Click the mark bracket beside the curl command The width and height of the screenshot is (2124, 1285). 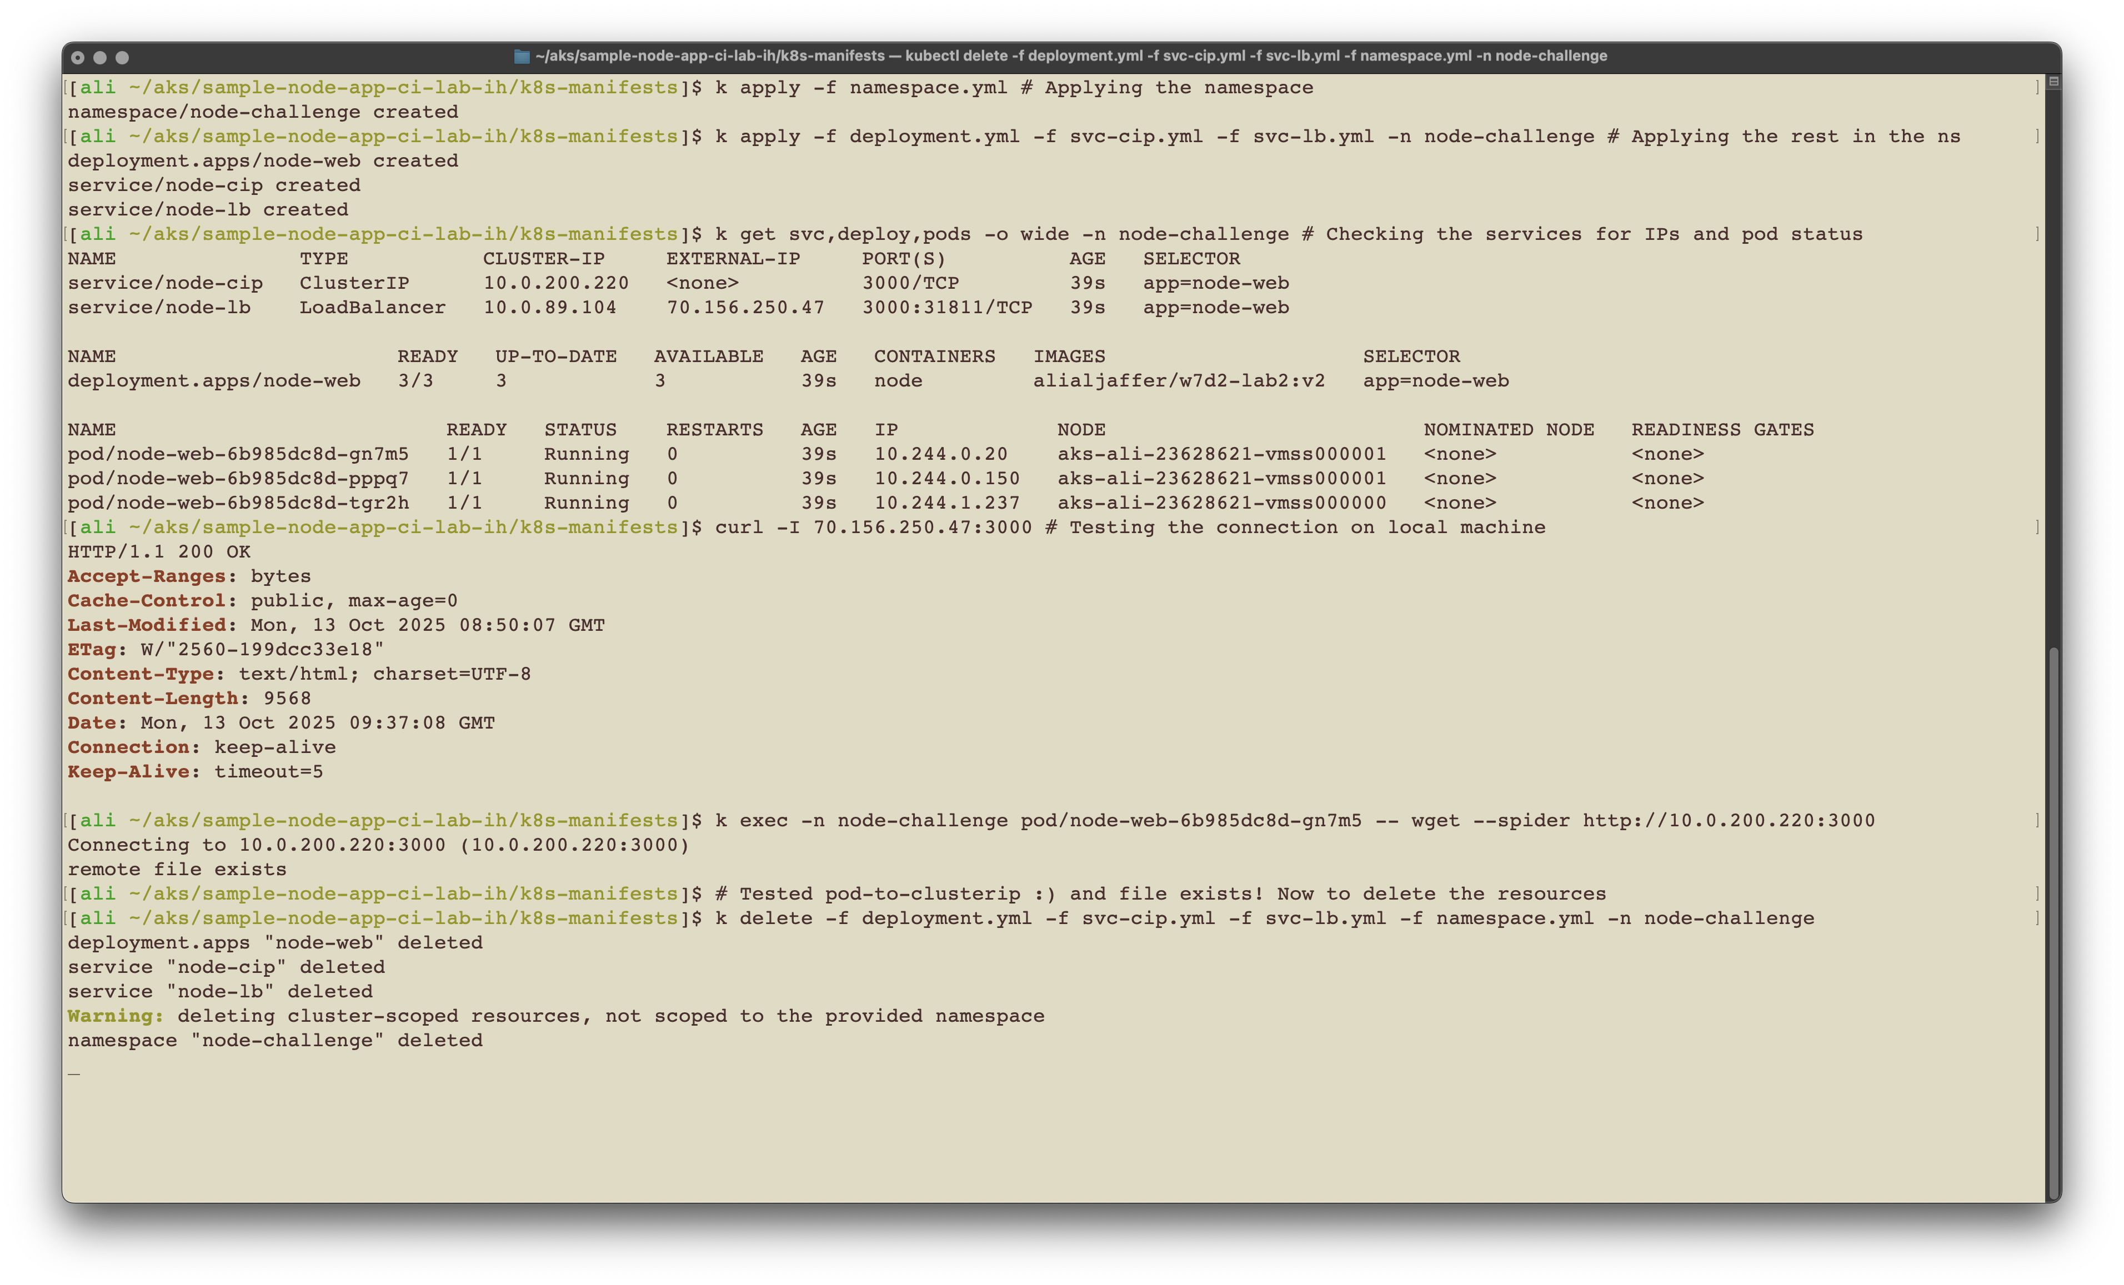(x=2037, y=528)
